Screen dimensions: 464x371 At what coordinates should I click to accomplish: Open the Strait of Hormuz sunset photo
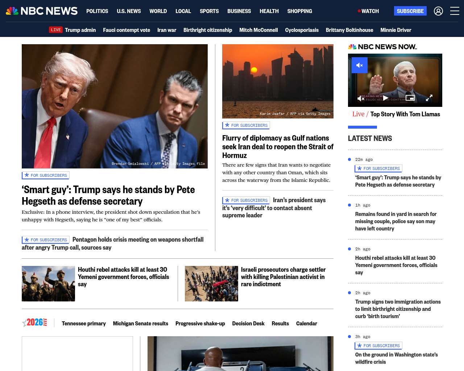[x=278, y=81]
